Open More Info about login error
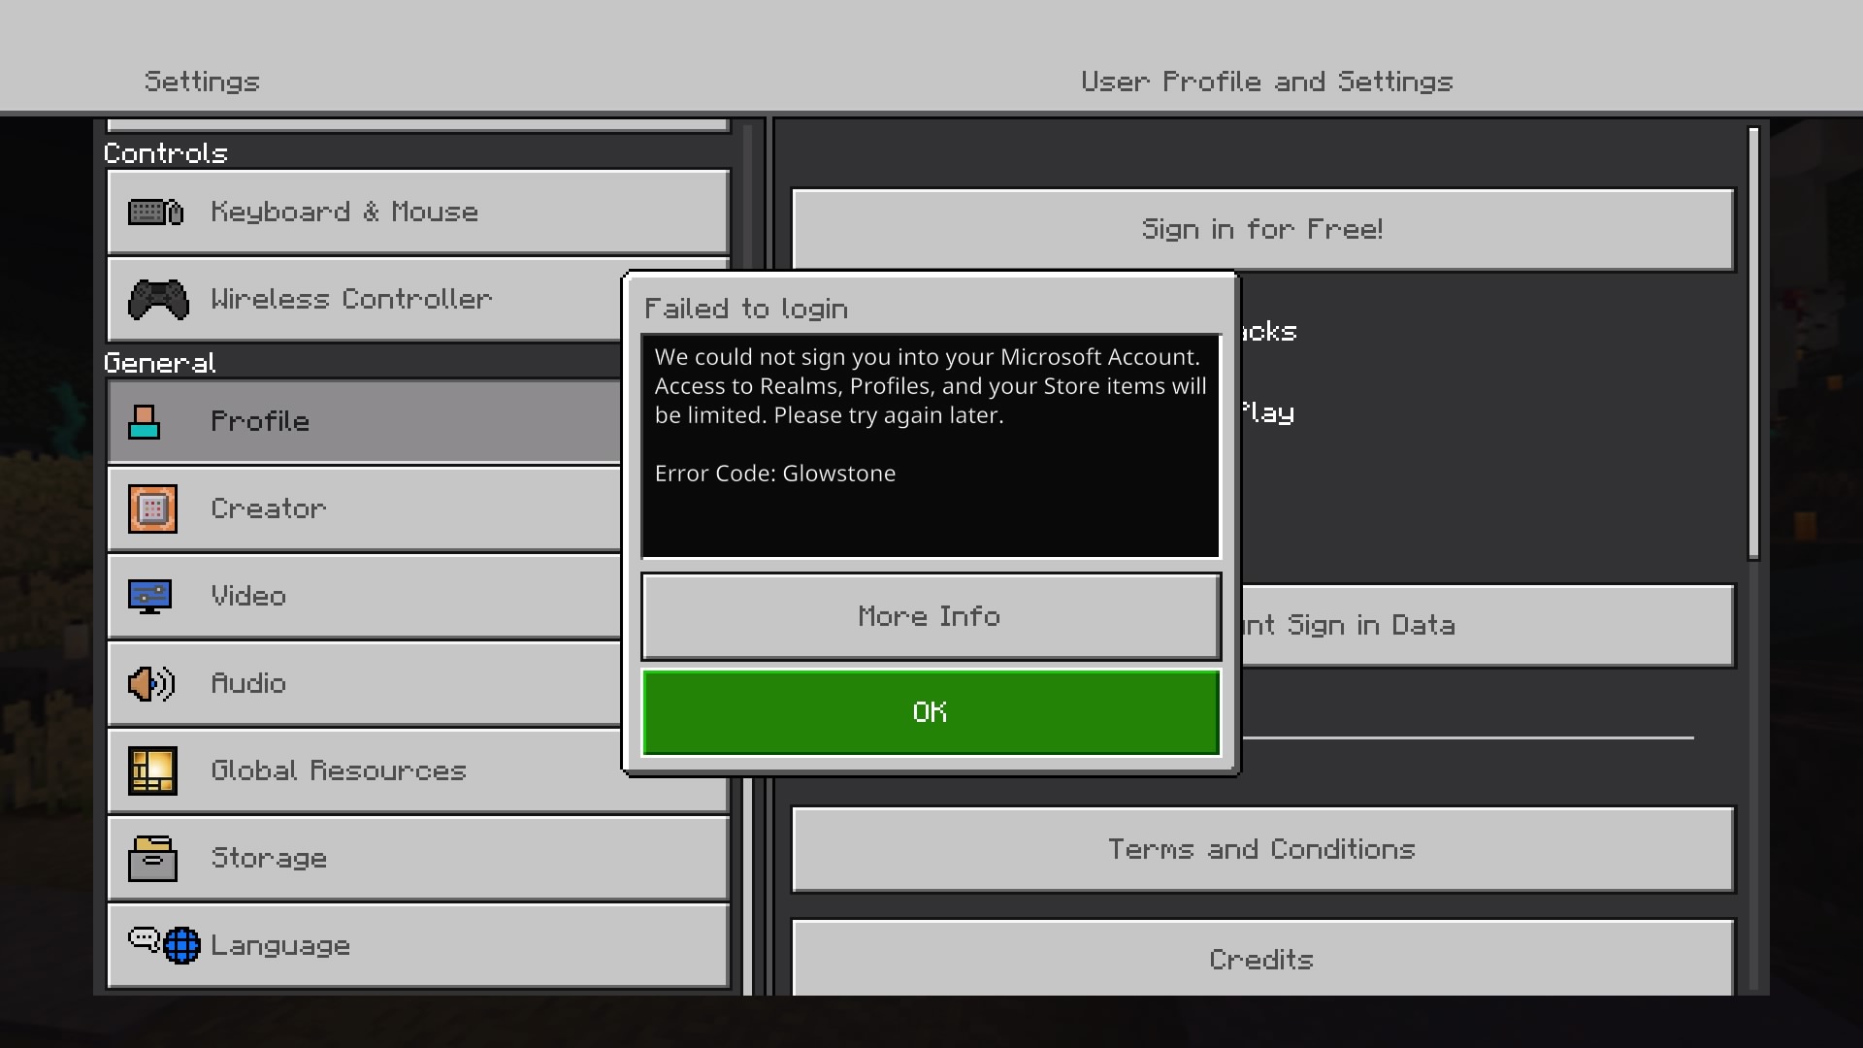The image size is (1863, 1048). click(x=930, y=616)
